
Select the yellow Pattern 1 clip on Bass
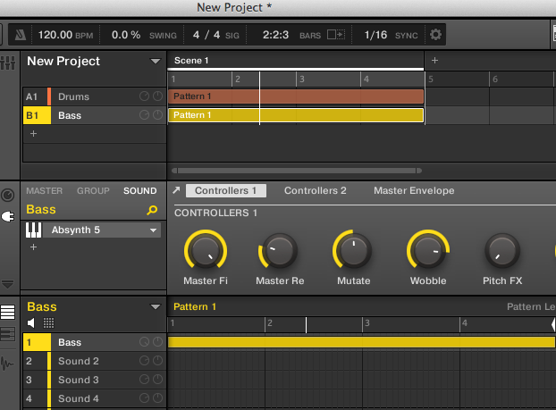296,115
